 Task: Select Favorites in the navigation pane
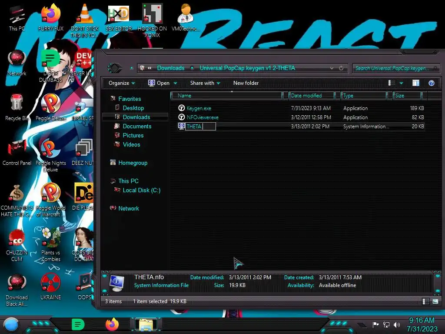pyautogui.click(x=130, y=99)
